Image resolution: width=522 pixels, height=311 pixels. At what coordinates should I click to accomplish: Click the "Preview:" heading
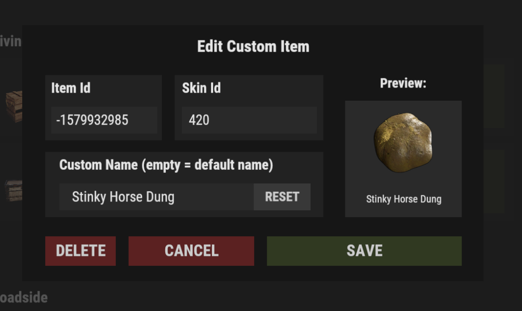403,83
